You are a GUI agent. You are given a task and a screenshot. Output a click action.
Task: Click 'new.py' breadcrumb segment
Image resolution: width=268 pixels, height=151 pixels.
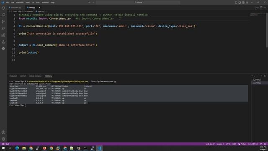click(x=39, y=11)
